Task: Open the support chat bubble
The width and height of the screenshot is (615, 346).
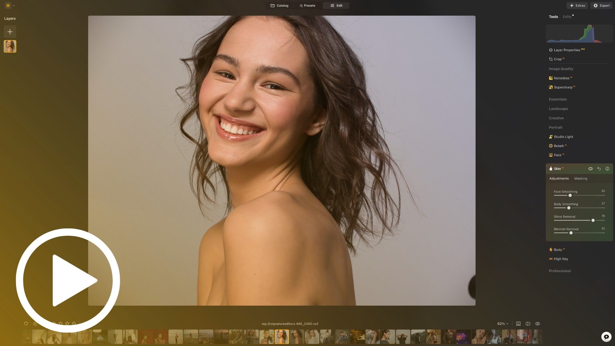Action: tap(606, 337)
